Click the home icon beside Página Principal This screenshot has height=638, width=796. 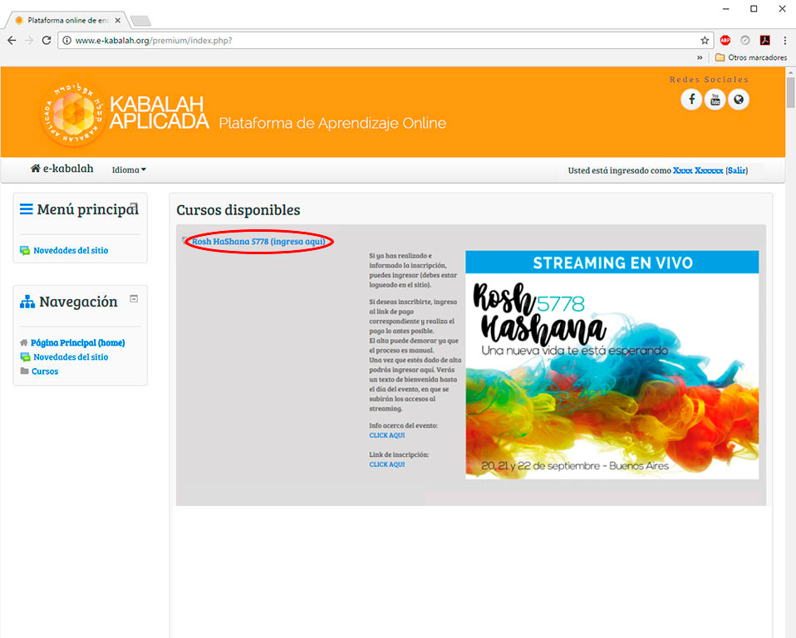tap(24, 342)
